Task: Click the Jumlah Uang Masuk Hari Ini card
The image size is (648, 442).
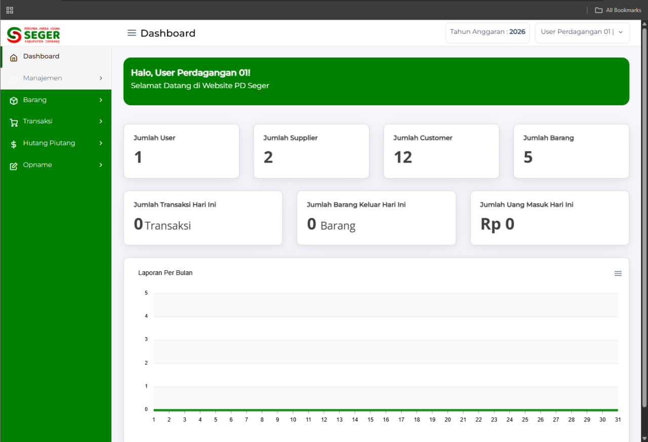Action: [550, 218]
